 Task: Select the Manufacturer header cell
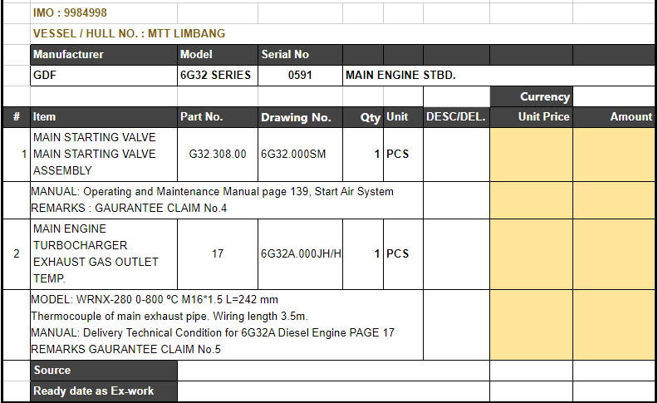[103, 55]
